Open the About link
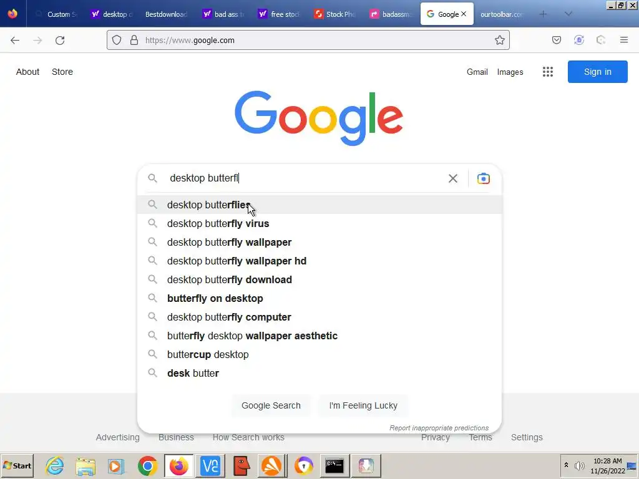 pos(27,72)
